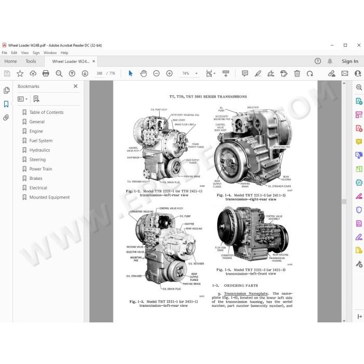Open the Sign menu
Screen dimensions: 364x364
pos(36,53)
